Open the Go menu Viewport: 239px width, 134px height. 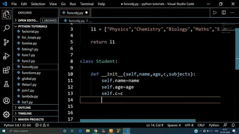pyautogui.click(x=63, y=4)
